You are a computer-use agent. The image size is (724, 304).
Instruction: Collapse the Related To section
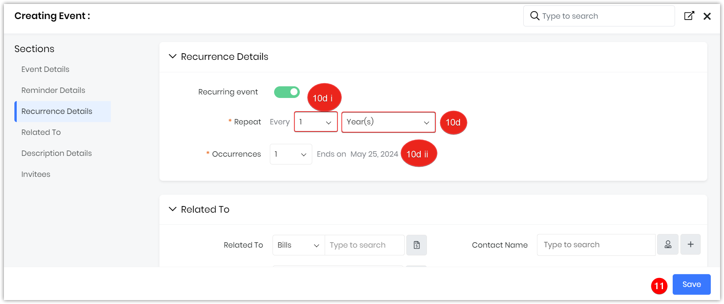point(172,209)
